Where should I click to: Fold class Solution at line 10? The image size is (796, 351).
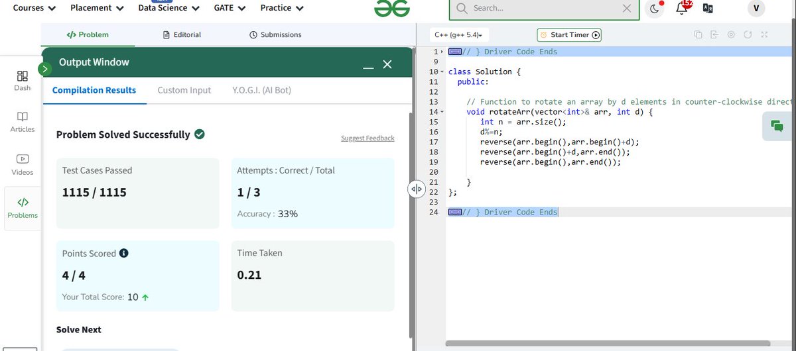pyautogui.click(x=442, y=72)
